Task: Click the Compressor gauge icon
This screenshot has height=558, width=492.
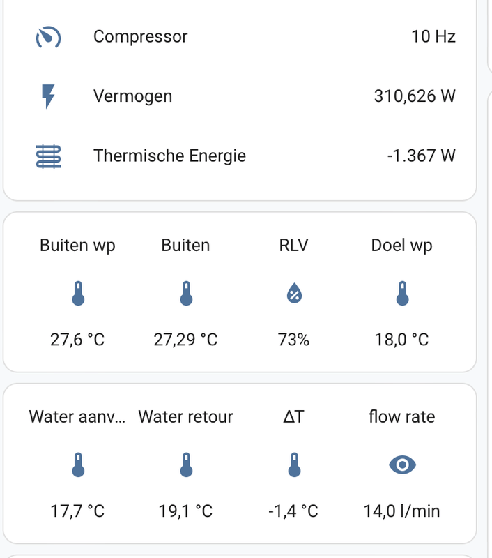Action: [48, 36]
